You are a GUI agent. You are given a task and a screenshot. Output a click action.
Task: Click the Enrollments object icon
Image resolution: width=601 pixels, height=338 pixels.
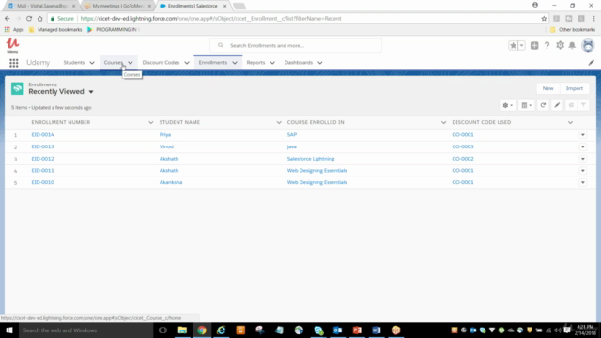17,88
